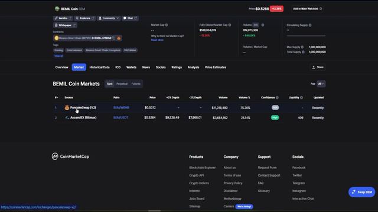The height and width of the screenshot is (212, 378).
Task: Open the bemil.io website link
Action: pyautogui.click(x=63, y=18)
